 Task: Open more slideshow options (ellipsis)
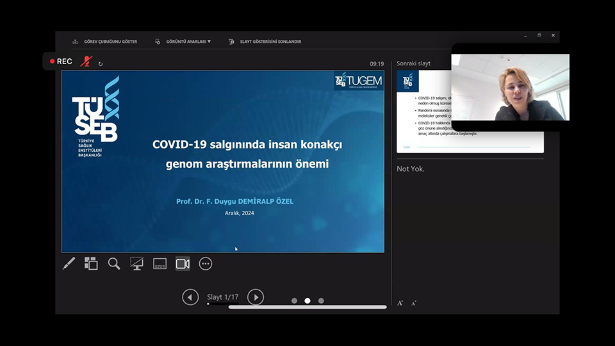[x=205, y=263]
